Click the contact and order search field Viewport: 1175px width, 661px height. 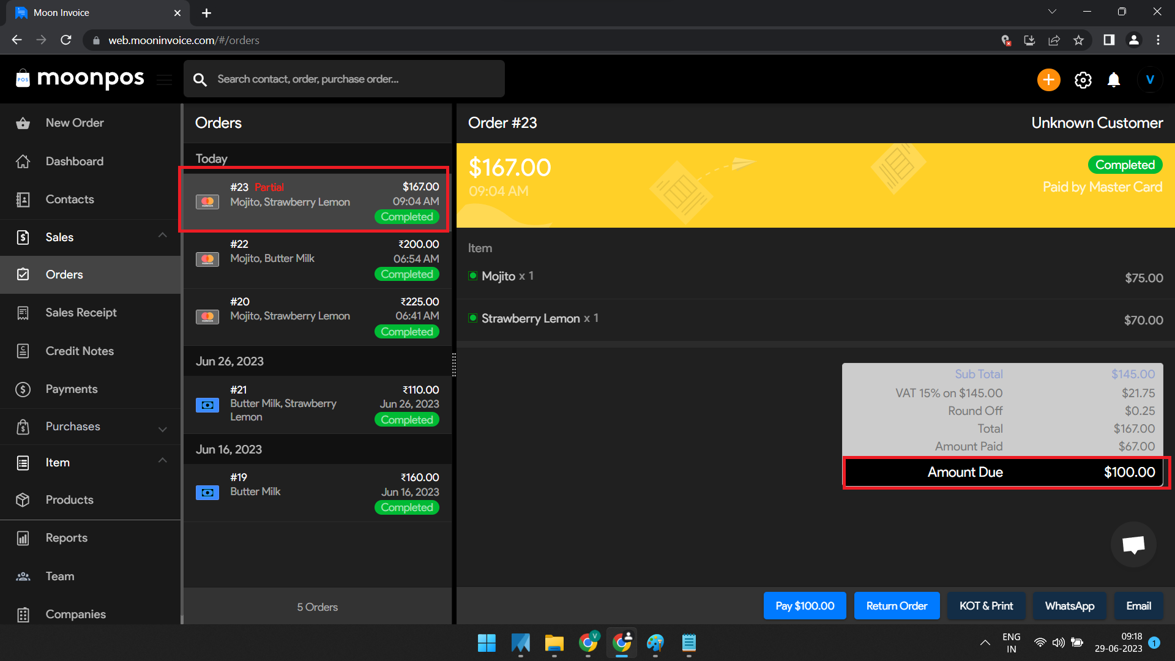point(344,78)
